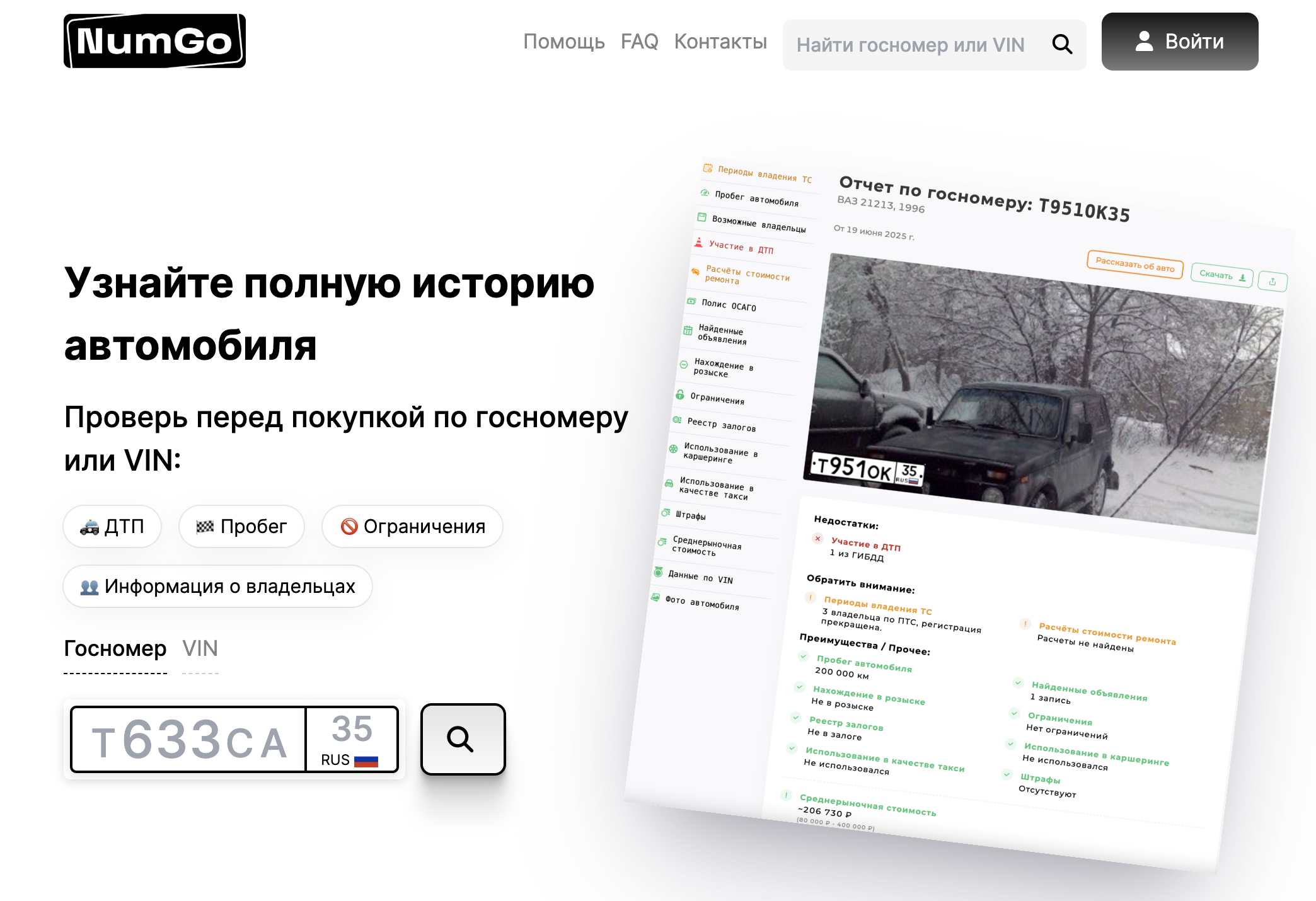Toggle the ДТП filter chip
The height and width of the screenshot is (901, 1316).
point(112,527)
